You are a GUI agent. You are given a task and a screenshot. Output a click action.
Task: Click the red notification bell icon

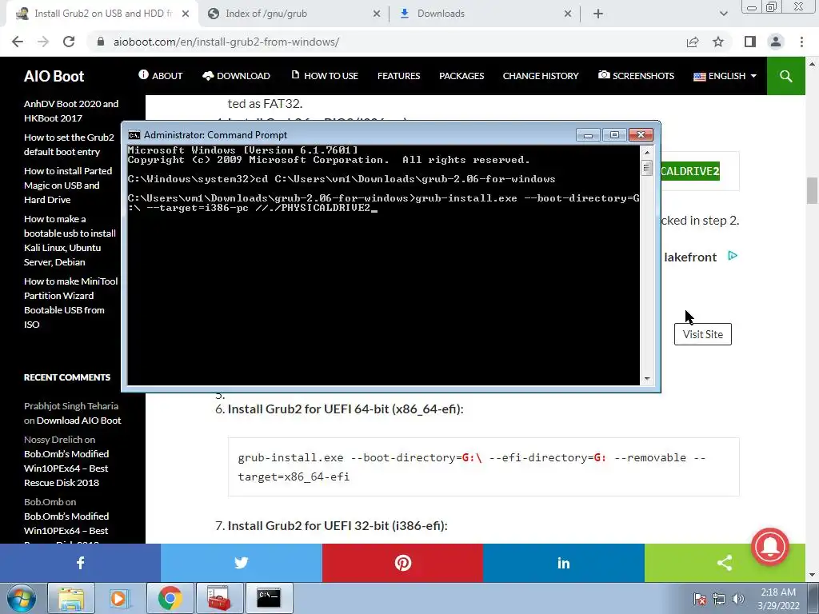point(770,547)
